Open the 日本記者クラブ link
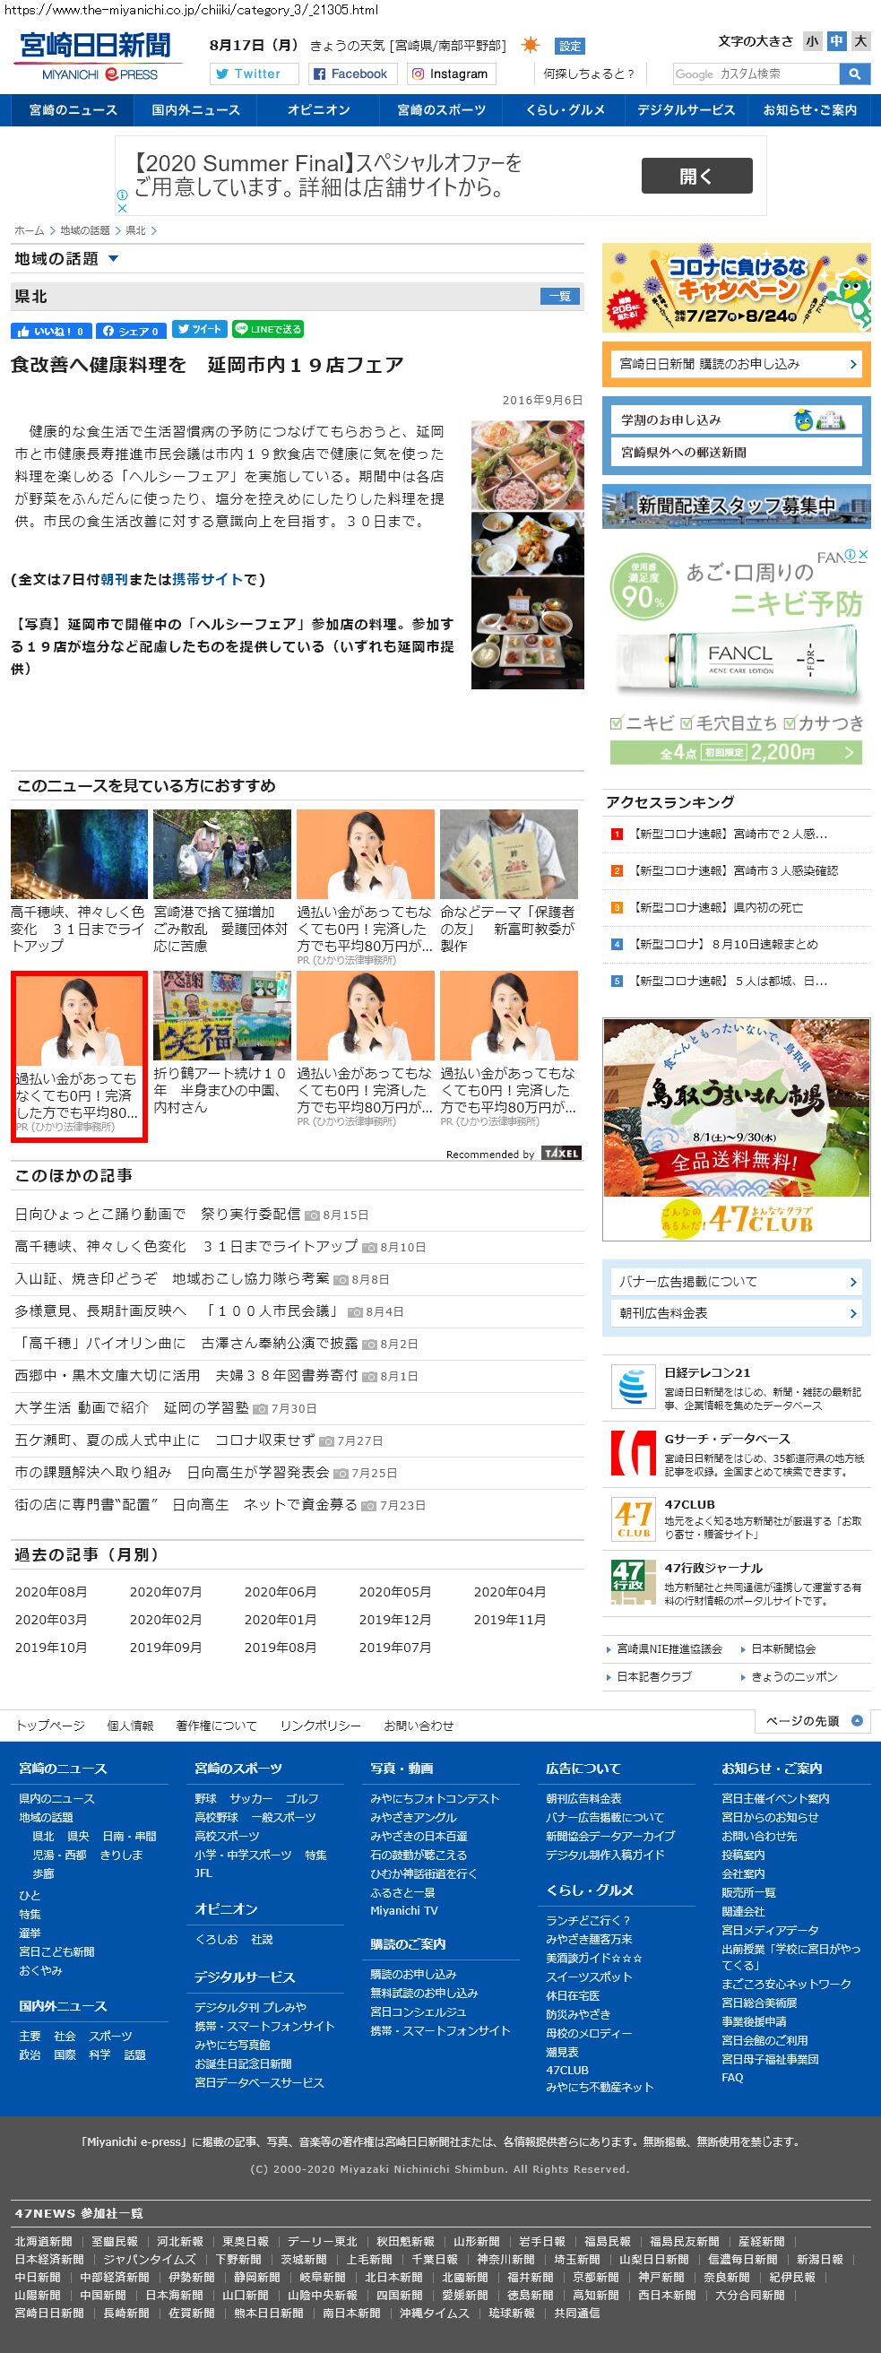 point(654,1676)
